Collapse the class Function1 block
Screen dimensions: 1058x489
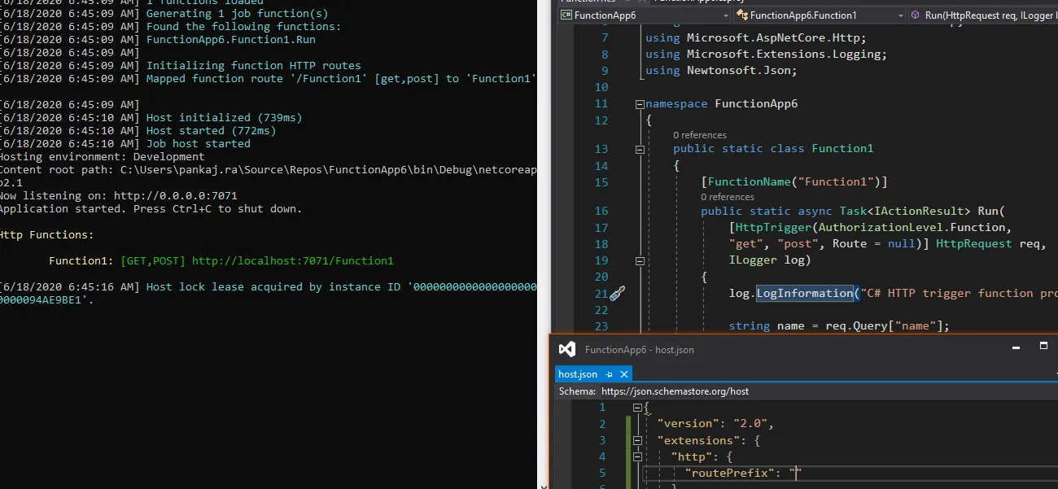[640, 149]
